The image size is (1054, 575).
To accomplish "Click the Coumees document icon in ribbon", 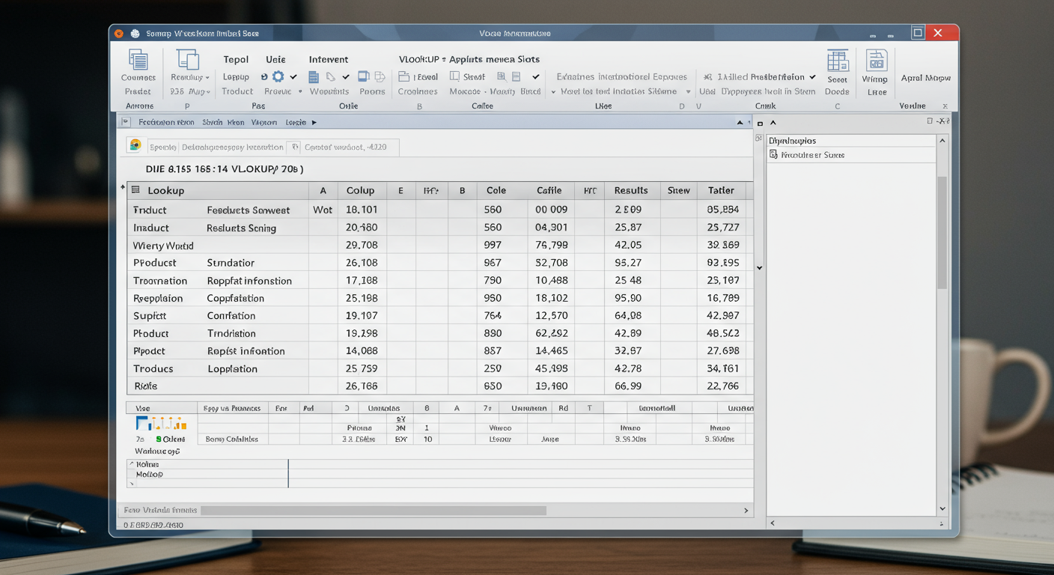I will [x=138, y=60].
